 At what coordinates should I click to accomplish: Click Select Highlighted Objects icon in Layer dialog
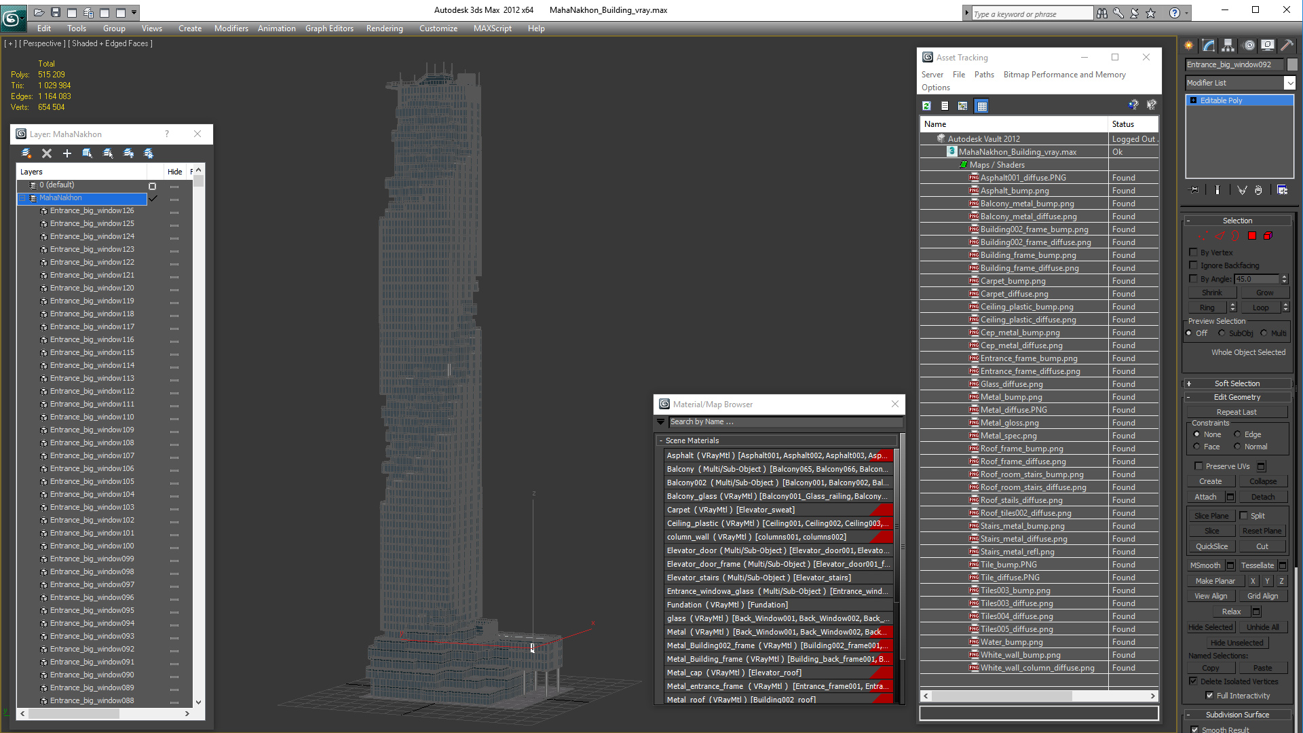coord(88,153)
